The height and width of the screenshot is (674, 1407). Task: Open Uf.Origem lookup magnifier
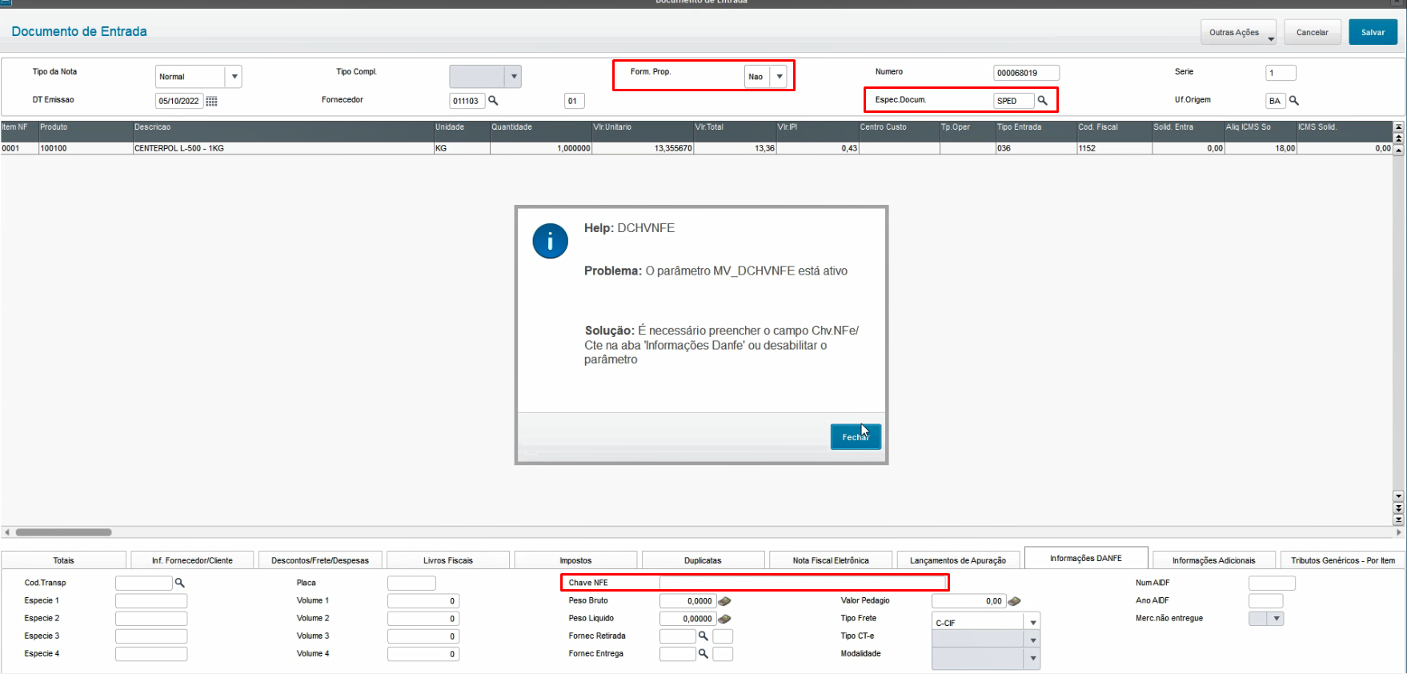1293,101
